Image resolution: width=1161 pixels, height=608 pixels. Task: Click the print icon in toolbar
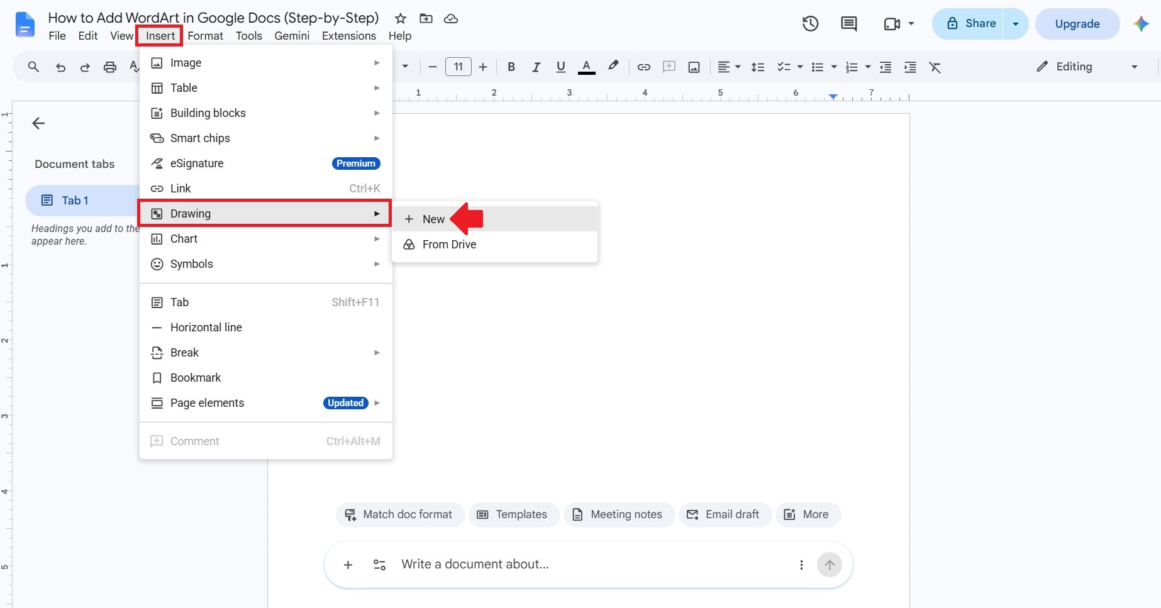pyautogui.click(x=110, y=67)
